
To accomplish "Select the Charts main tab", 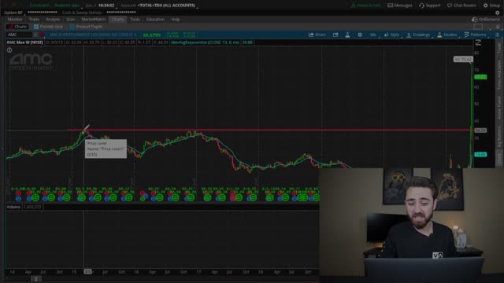I will (118, 19).
